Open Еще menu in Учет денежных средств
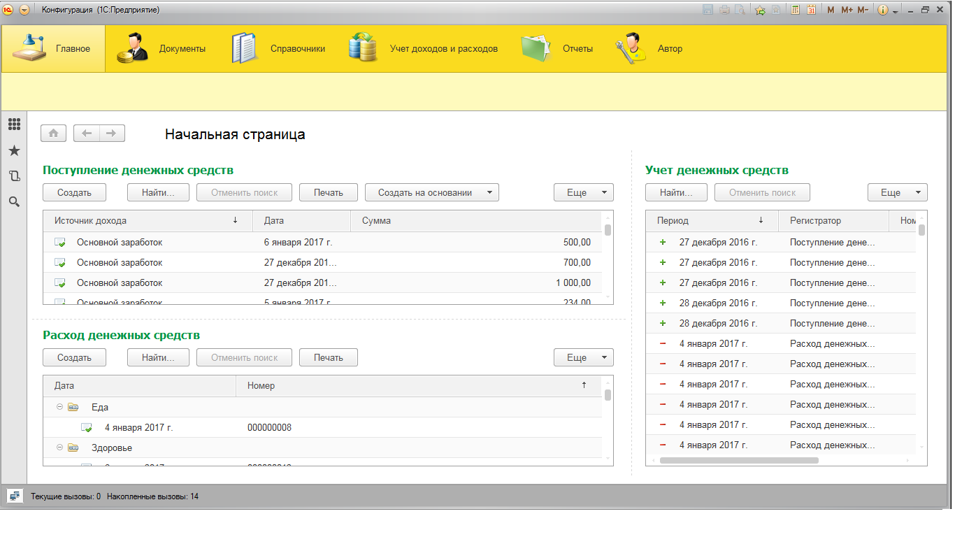This screenshot has width=955, height=537. [x=898, y=192]
